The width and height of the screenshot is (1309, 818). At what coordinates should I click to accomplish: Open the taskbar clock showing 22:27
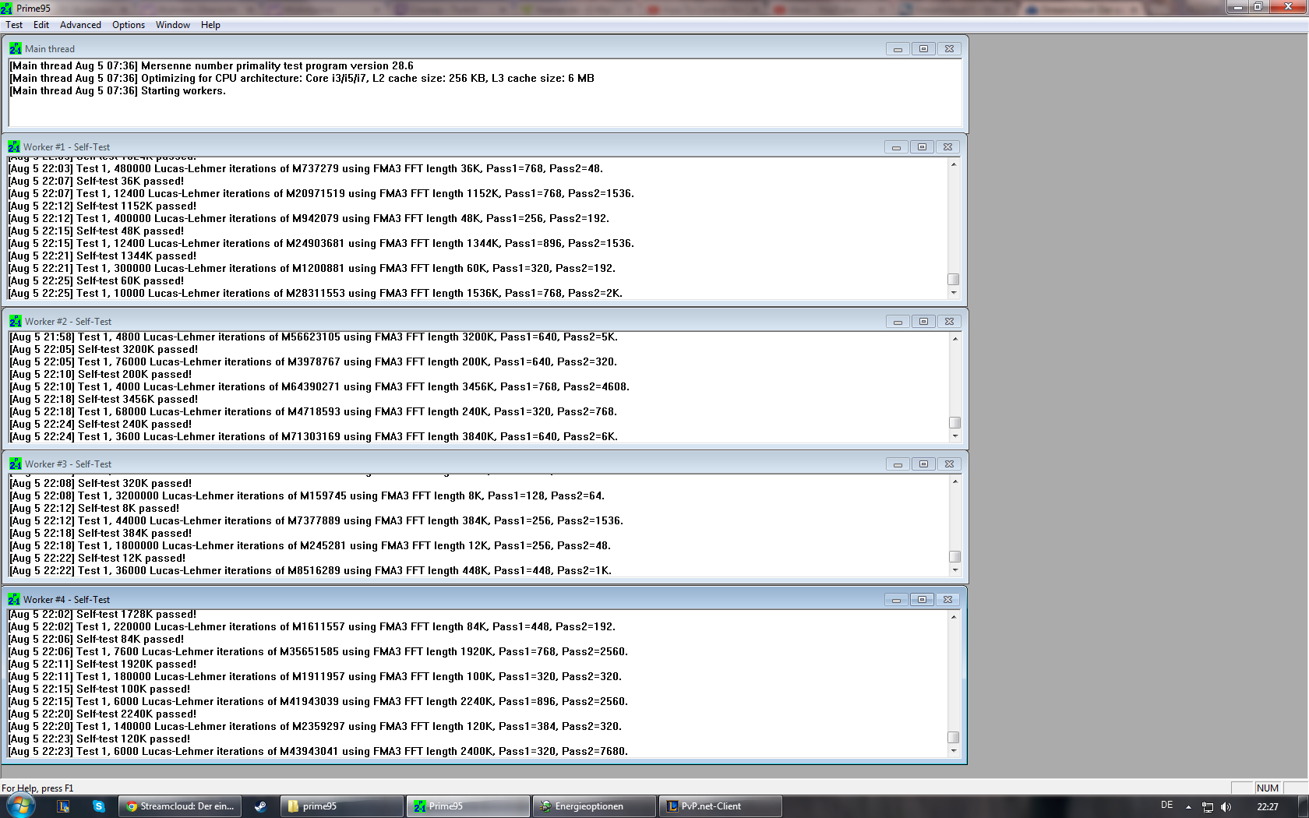1268,807
